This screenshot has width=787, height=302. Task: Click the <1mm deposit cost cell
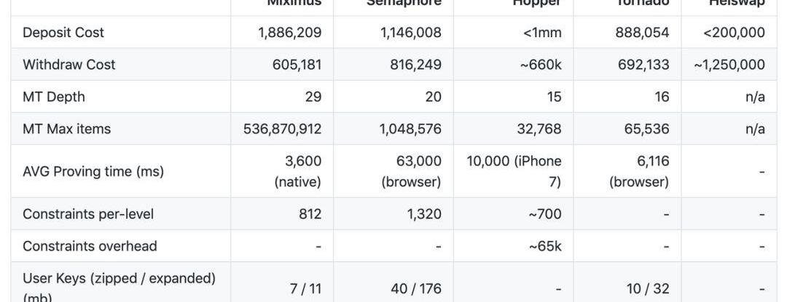coord(542,33)
